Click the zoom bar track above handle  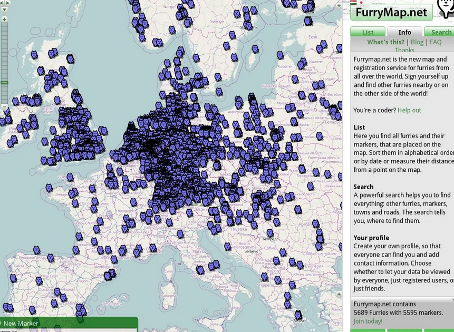(4, 52)
